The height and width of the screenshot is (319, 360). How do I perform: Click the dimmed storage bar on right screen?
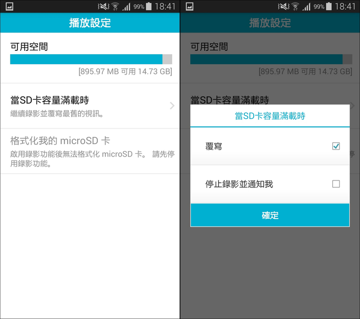point(271,59)
